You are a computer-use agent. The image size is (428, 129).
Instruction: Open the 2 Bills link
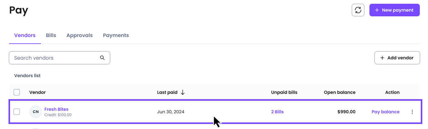pos(277,112)
